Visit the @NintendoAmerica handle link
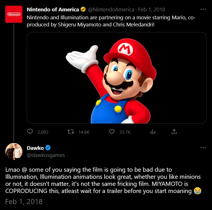Viewport: 212px width, 210px height. (x=111, y=10)
